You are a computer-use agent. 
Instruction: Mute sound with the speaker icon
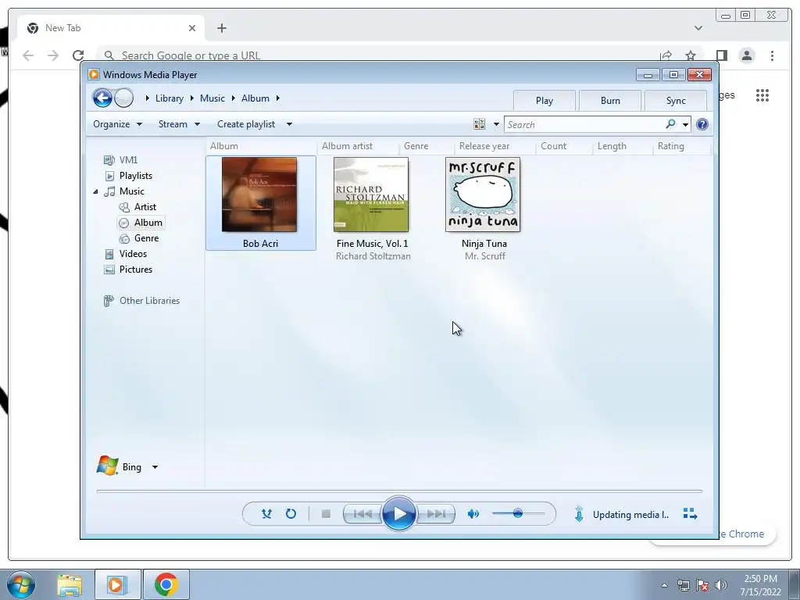pos(473,514)
